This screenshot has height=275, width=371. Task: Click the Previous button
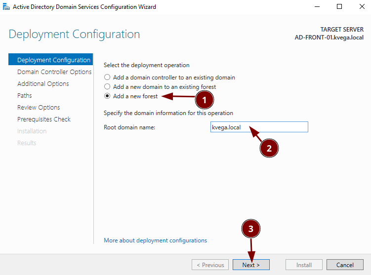tap(210, 265)
